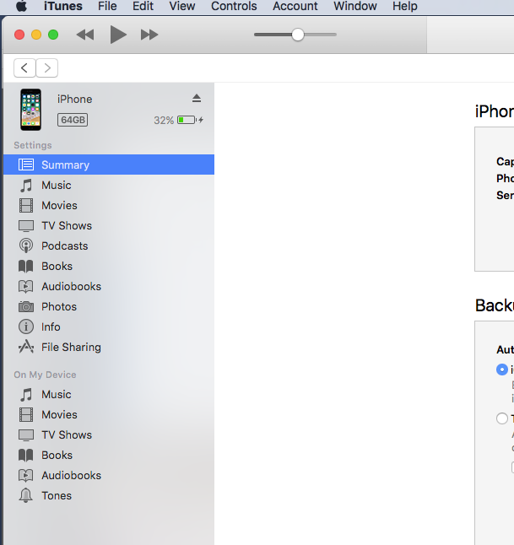The width and height of the screenshot is (514, 545).
Task: Open the Apple menu
Action: 22,6
